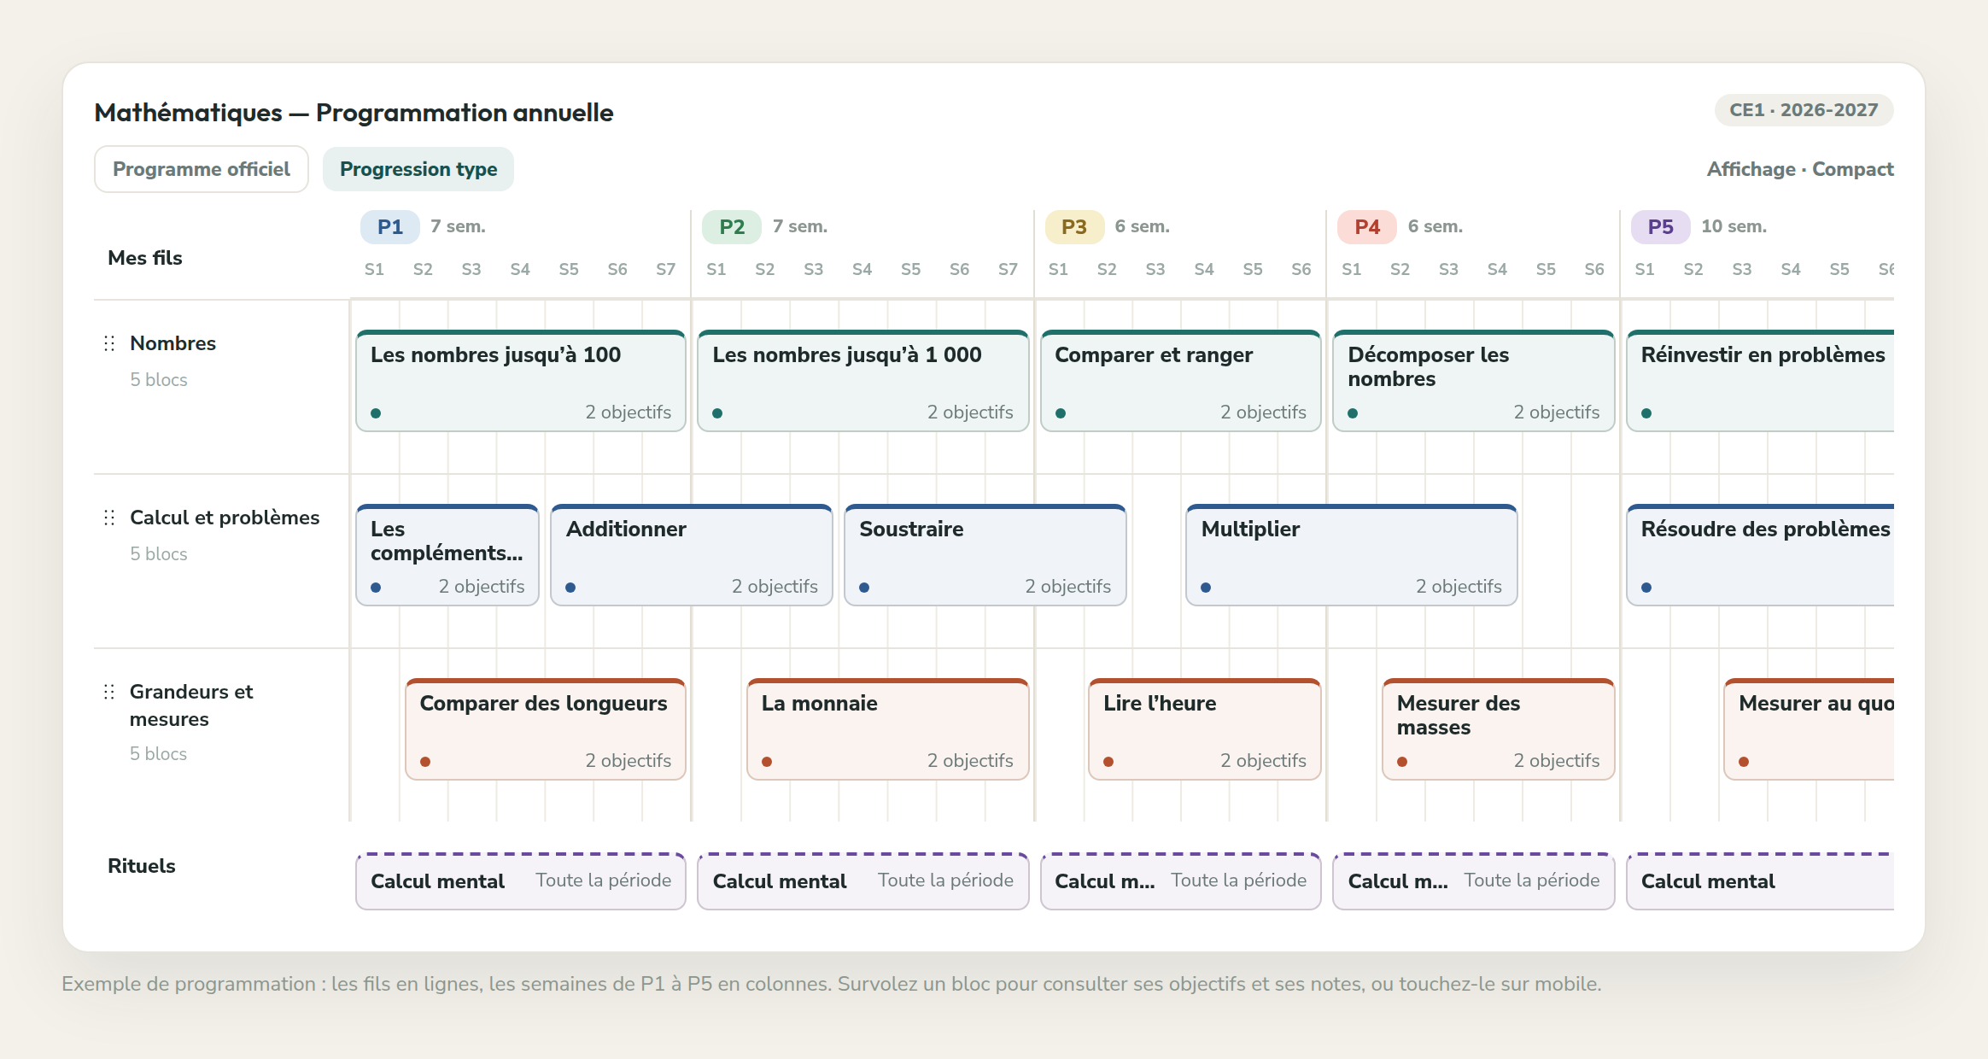
Task: Open the block Les nombres jusqu'à 100
Action: [521, 381]
